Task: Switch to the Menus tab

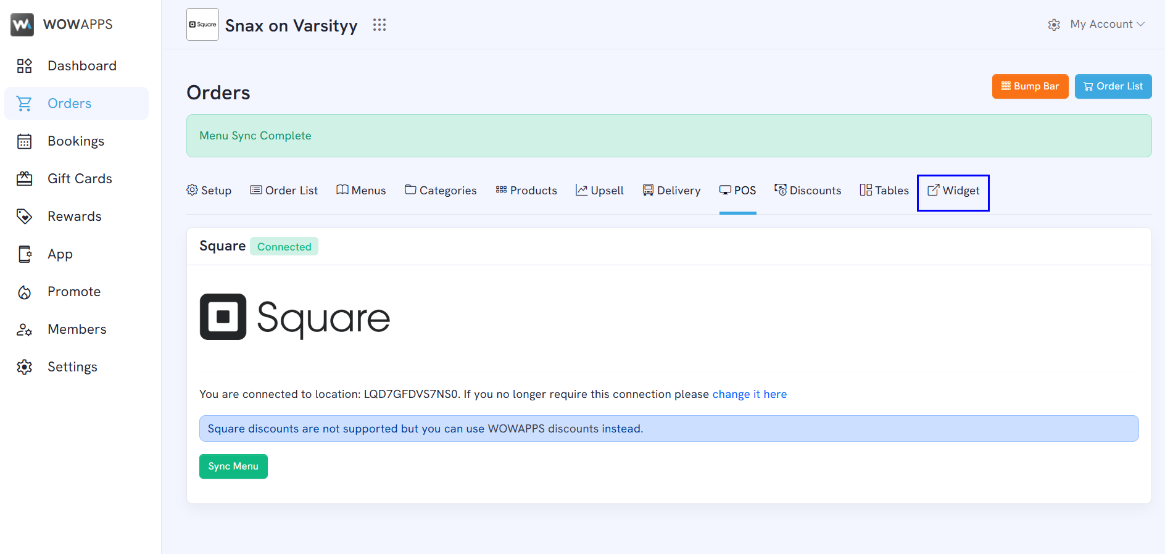Action: [x=361, y=191]
